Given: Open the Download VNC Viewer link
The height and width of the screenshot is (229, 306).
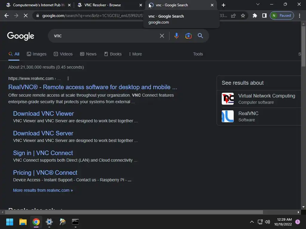Looking at the screenshot, I should pos(44,114).
